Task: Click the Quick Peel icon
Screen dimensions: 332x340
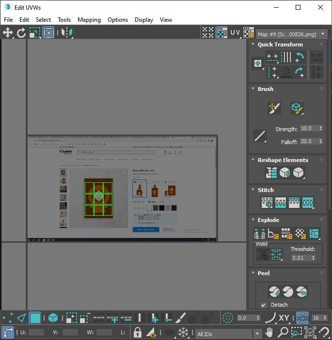Action: (274, 292)
